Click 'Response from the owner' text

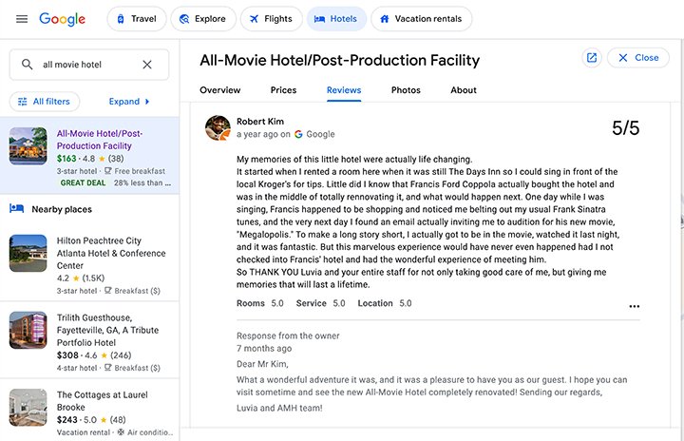tap(288, 336)
